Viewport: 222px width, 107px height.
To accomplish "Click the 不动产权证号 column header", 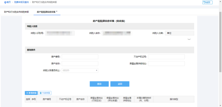I will pos(65,99).
